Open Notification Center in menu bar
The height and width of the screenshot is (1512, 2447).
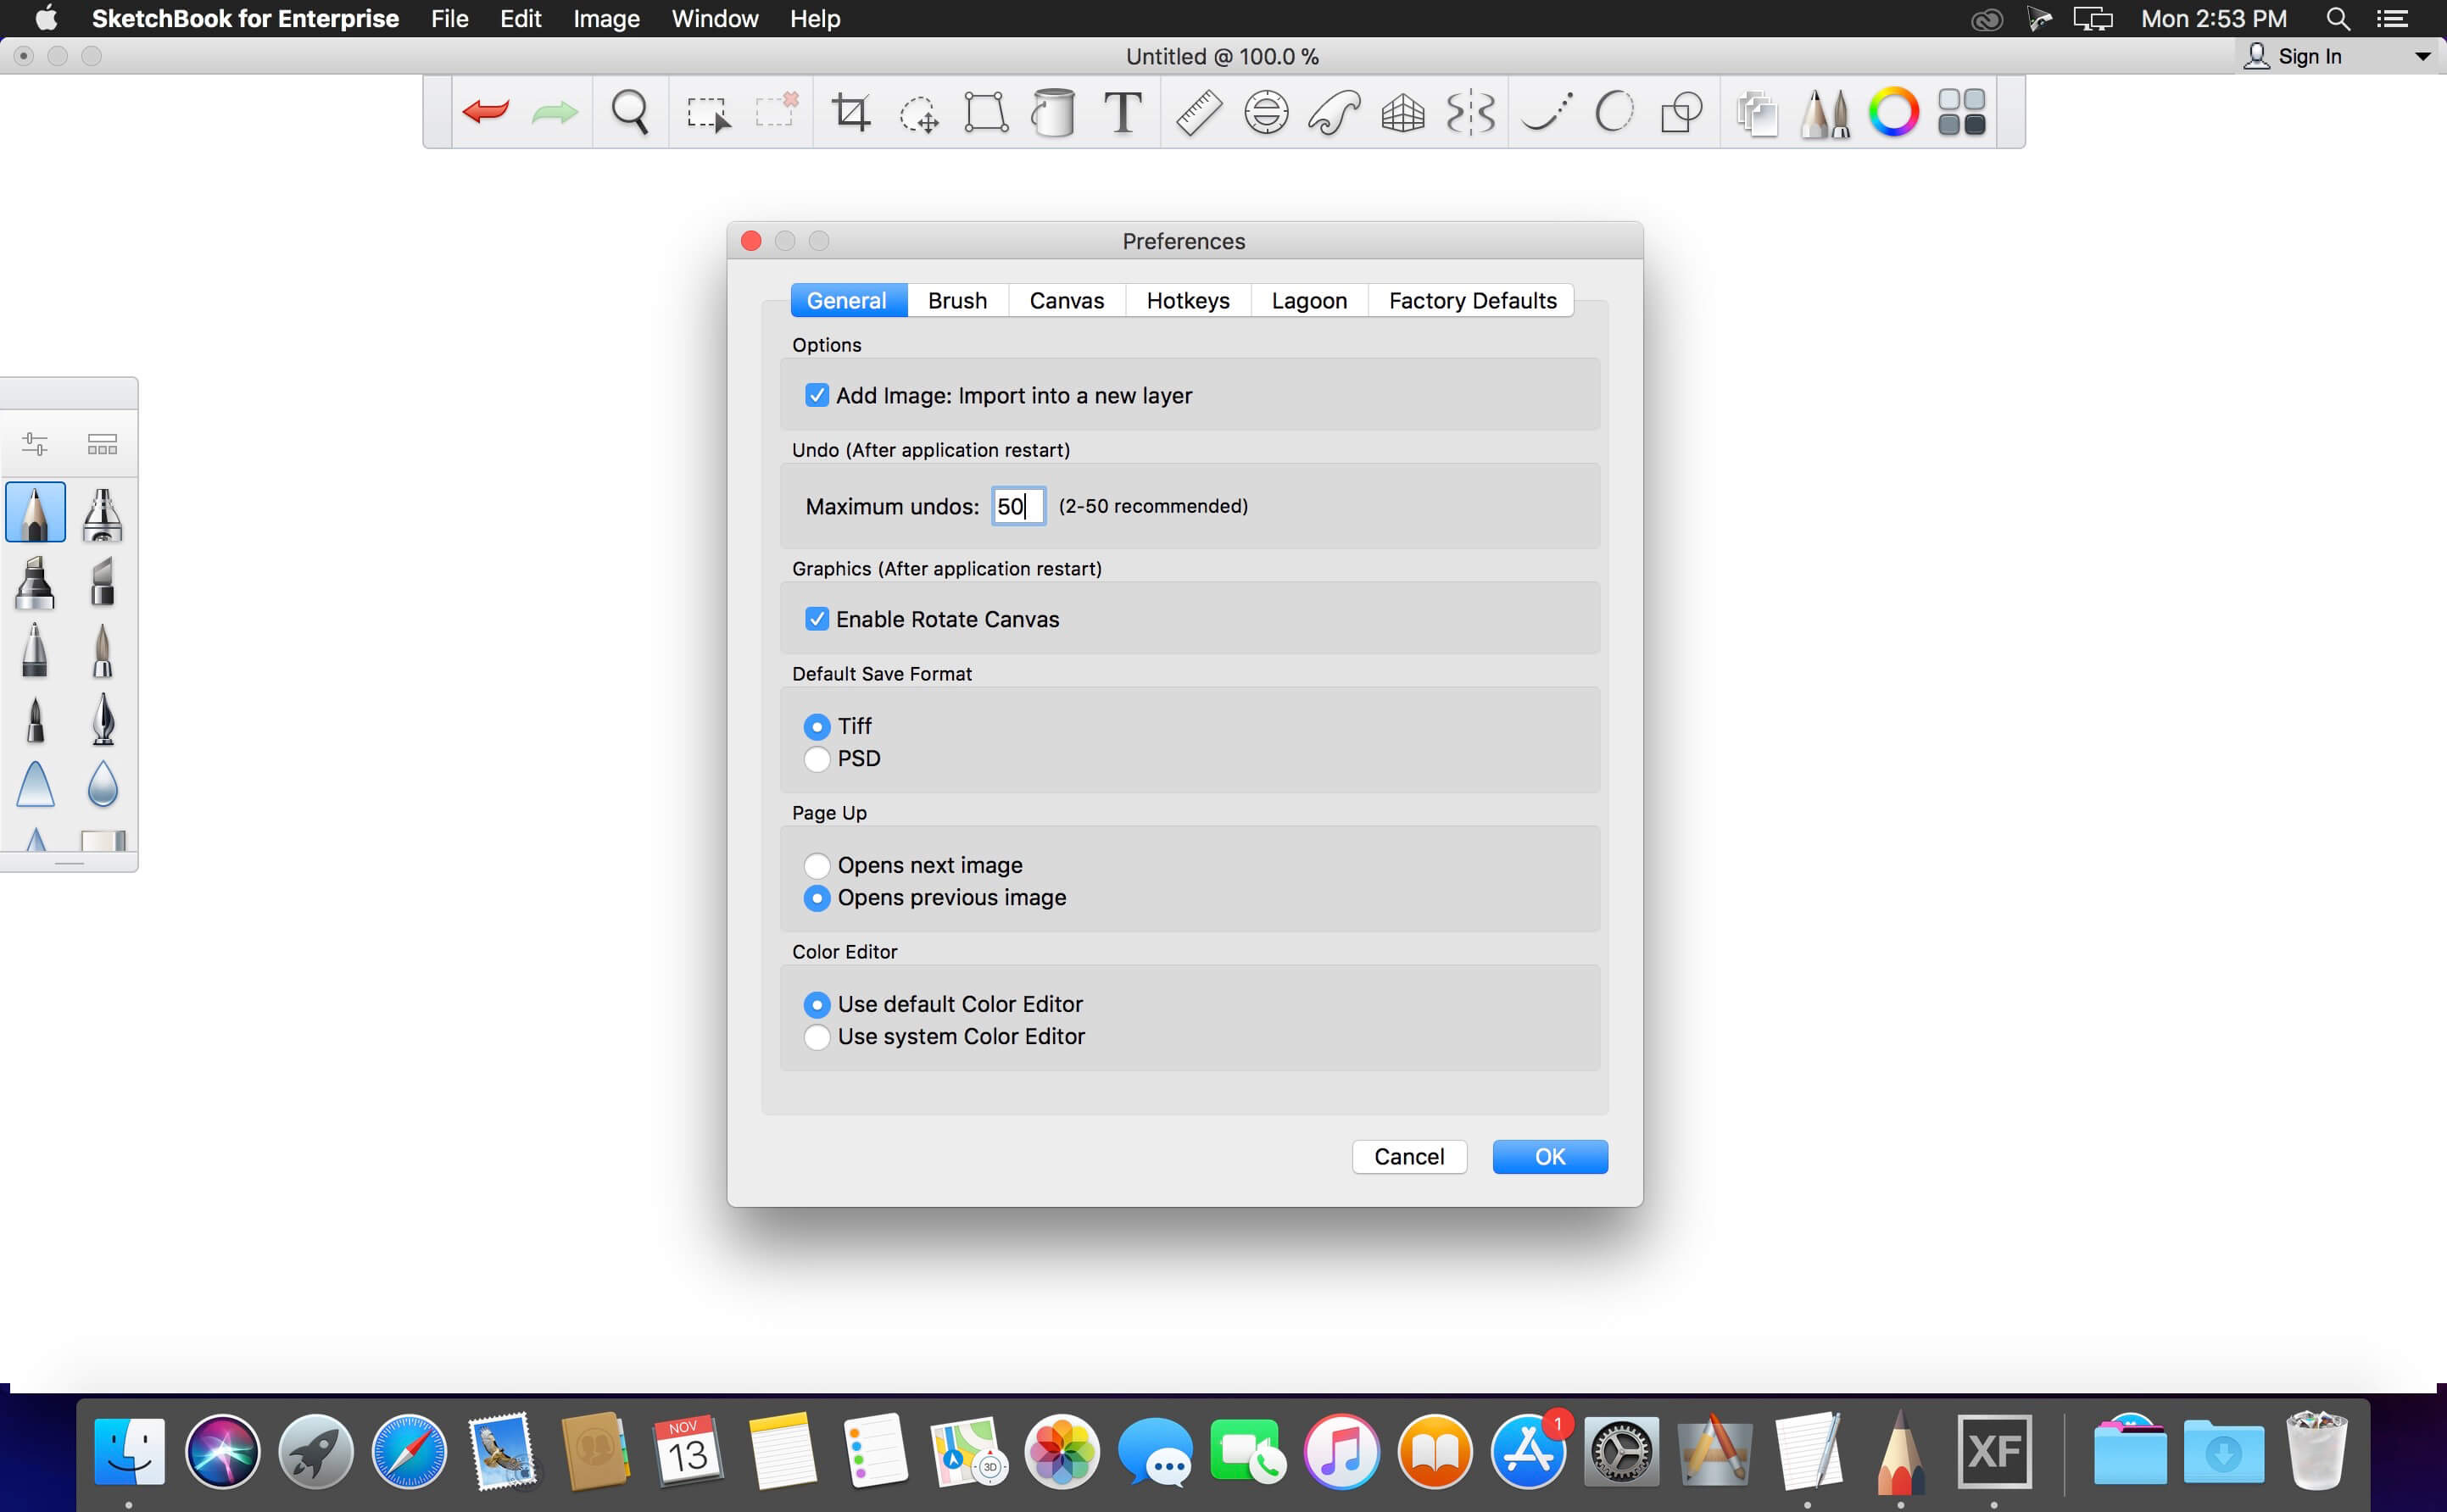click(x=2392, y=19)
